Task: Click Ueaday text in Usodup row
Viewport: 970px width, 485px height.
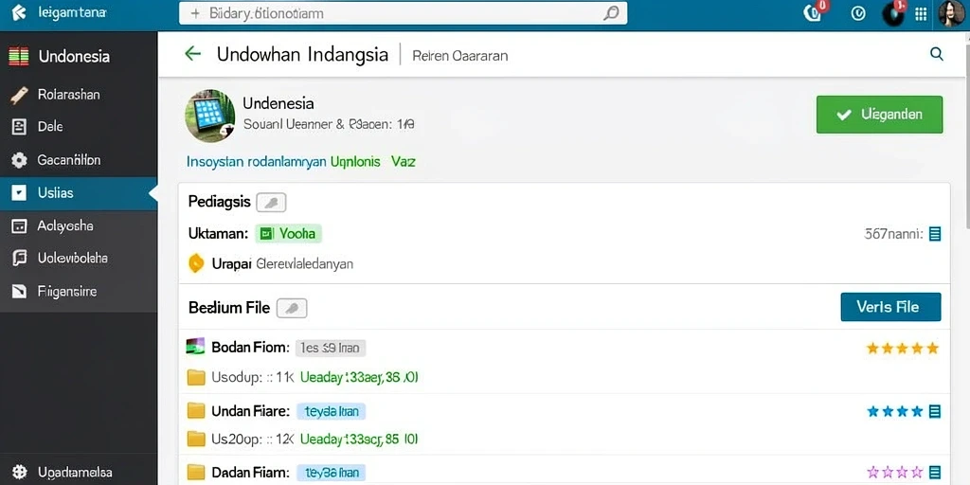Action: (x=359, y=377)
